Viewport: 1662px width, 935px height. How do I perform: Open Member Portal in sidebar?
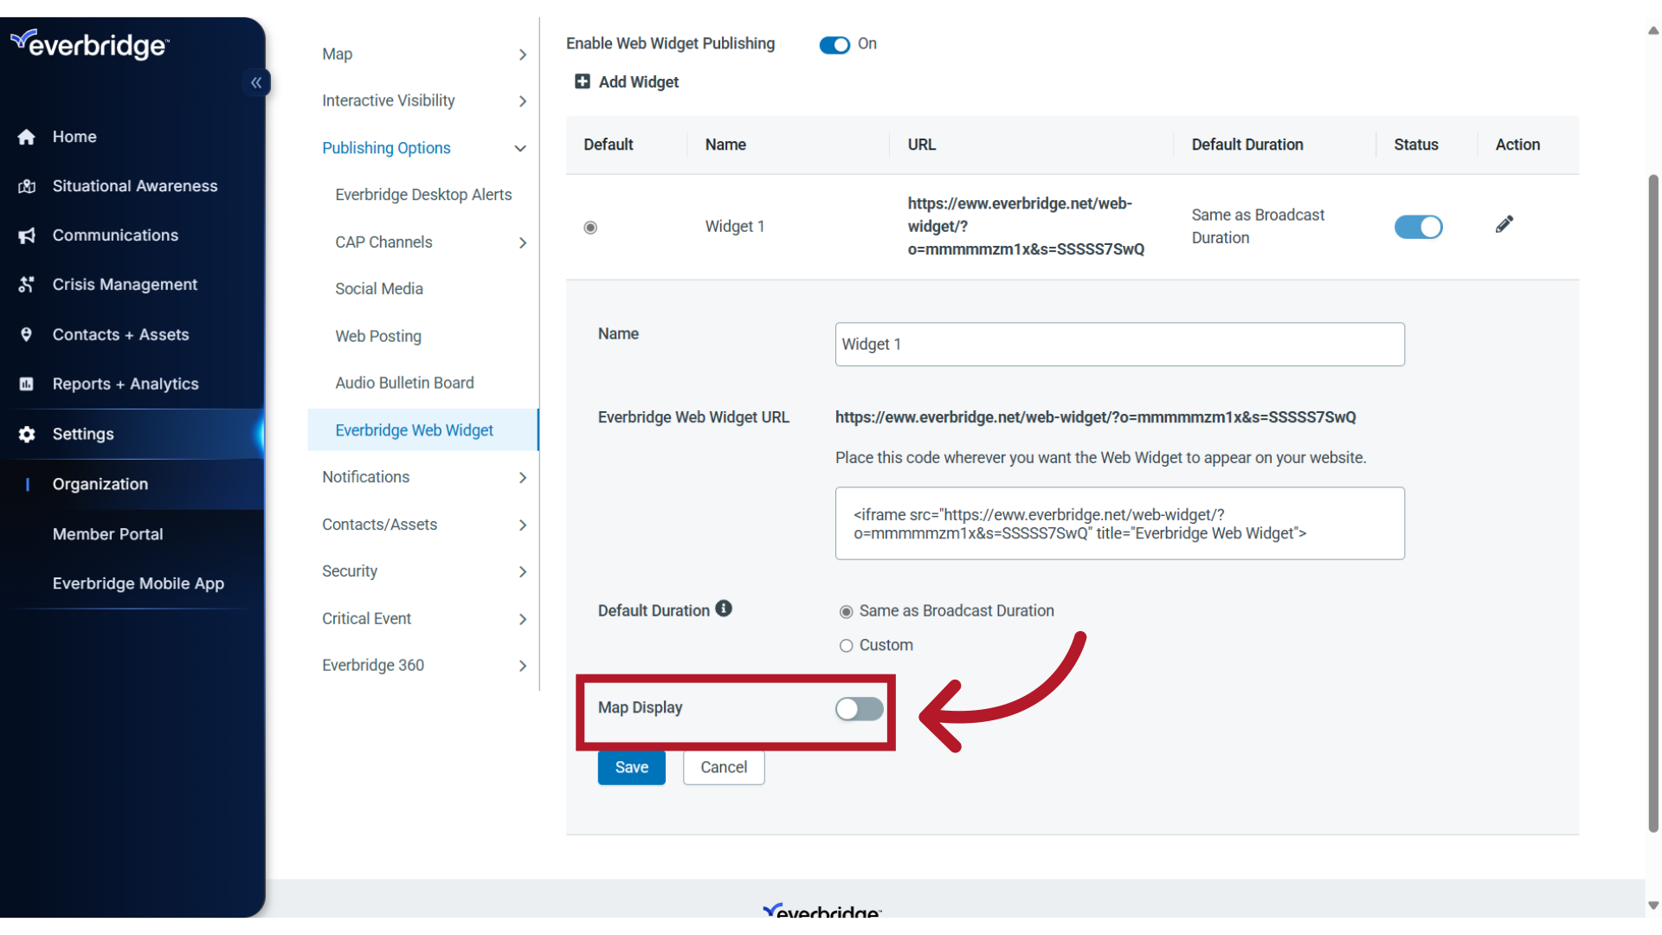click(107, 534)
